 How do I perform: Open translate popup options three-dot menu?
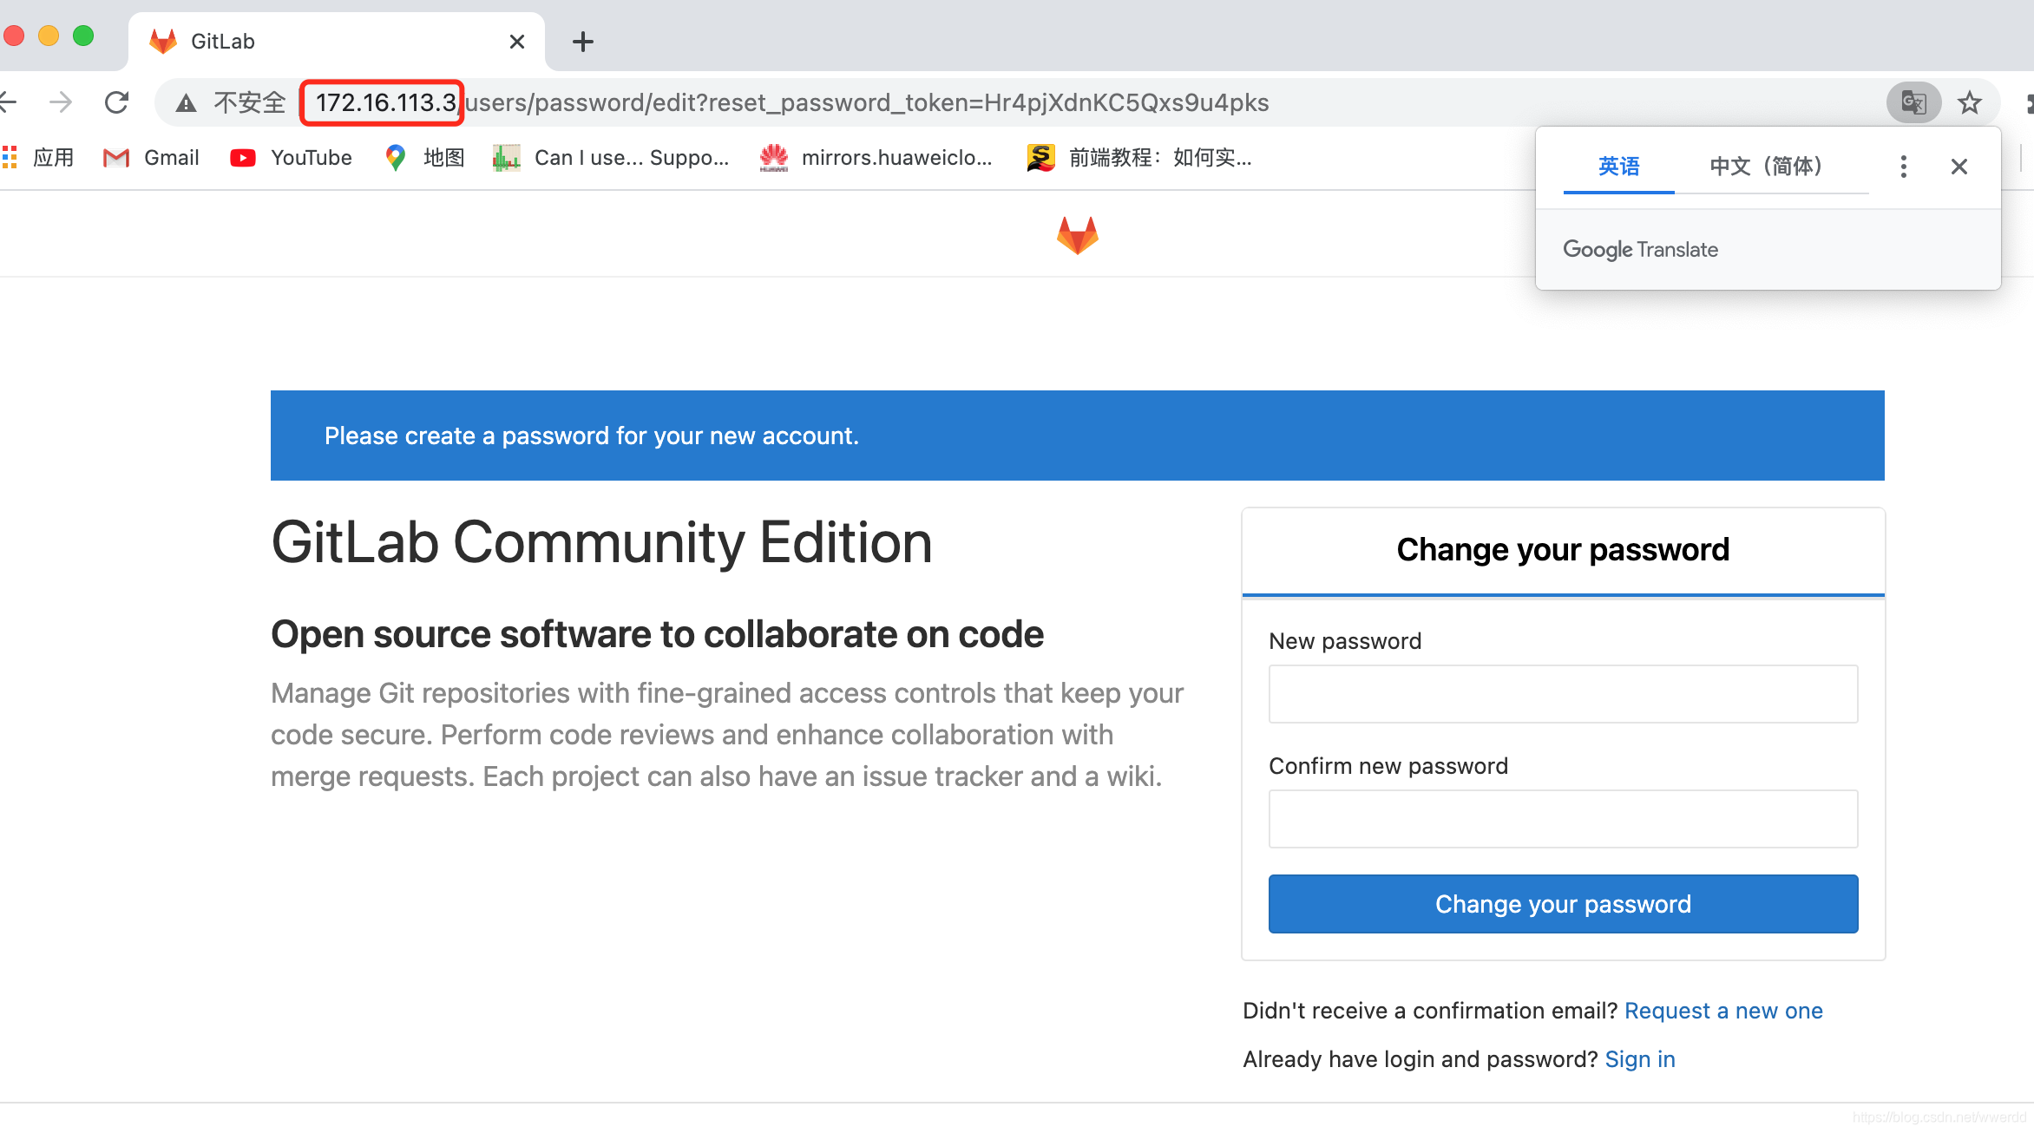(1904, 167)
